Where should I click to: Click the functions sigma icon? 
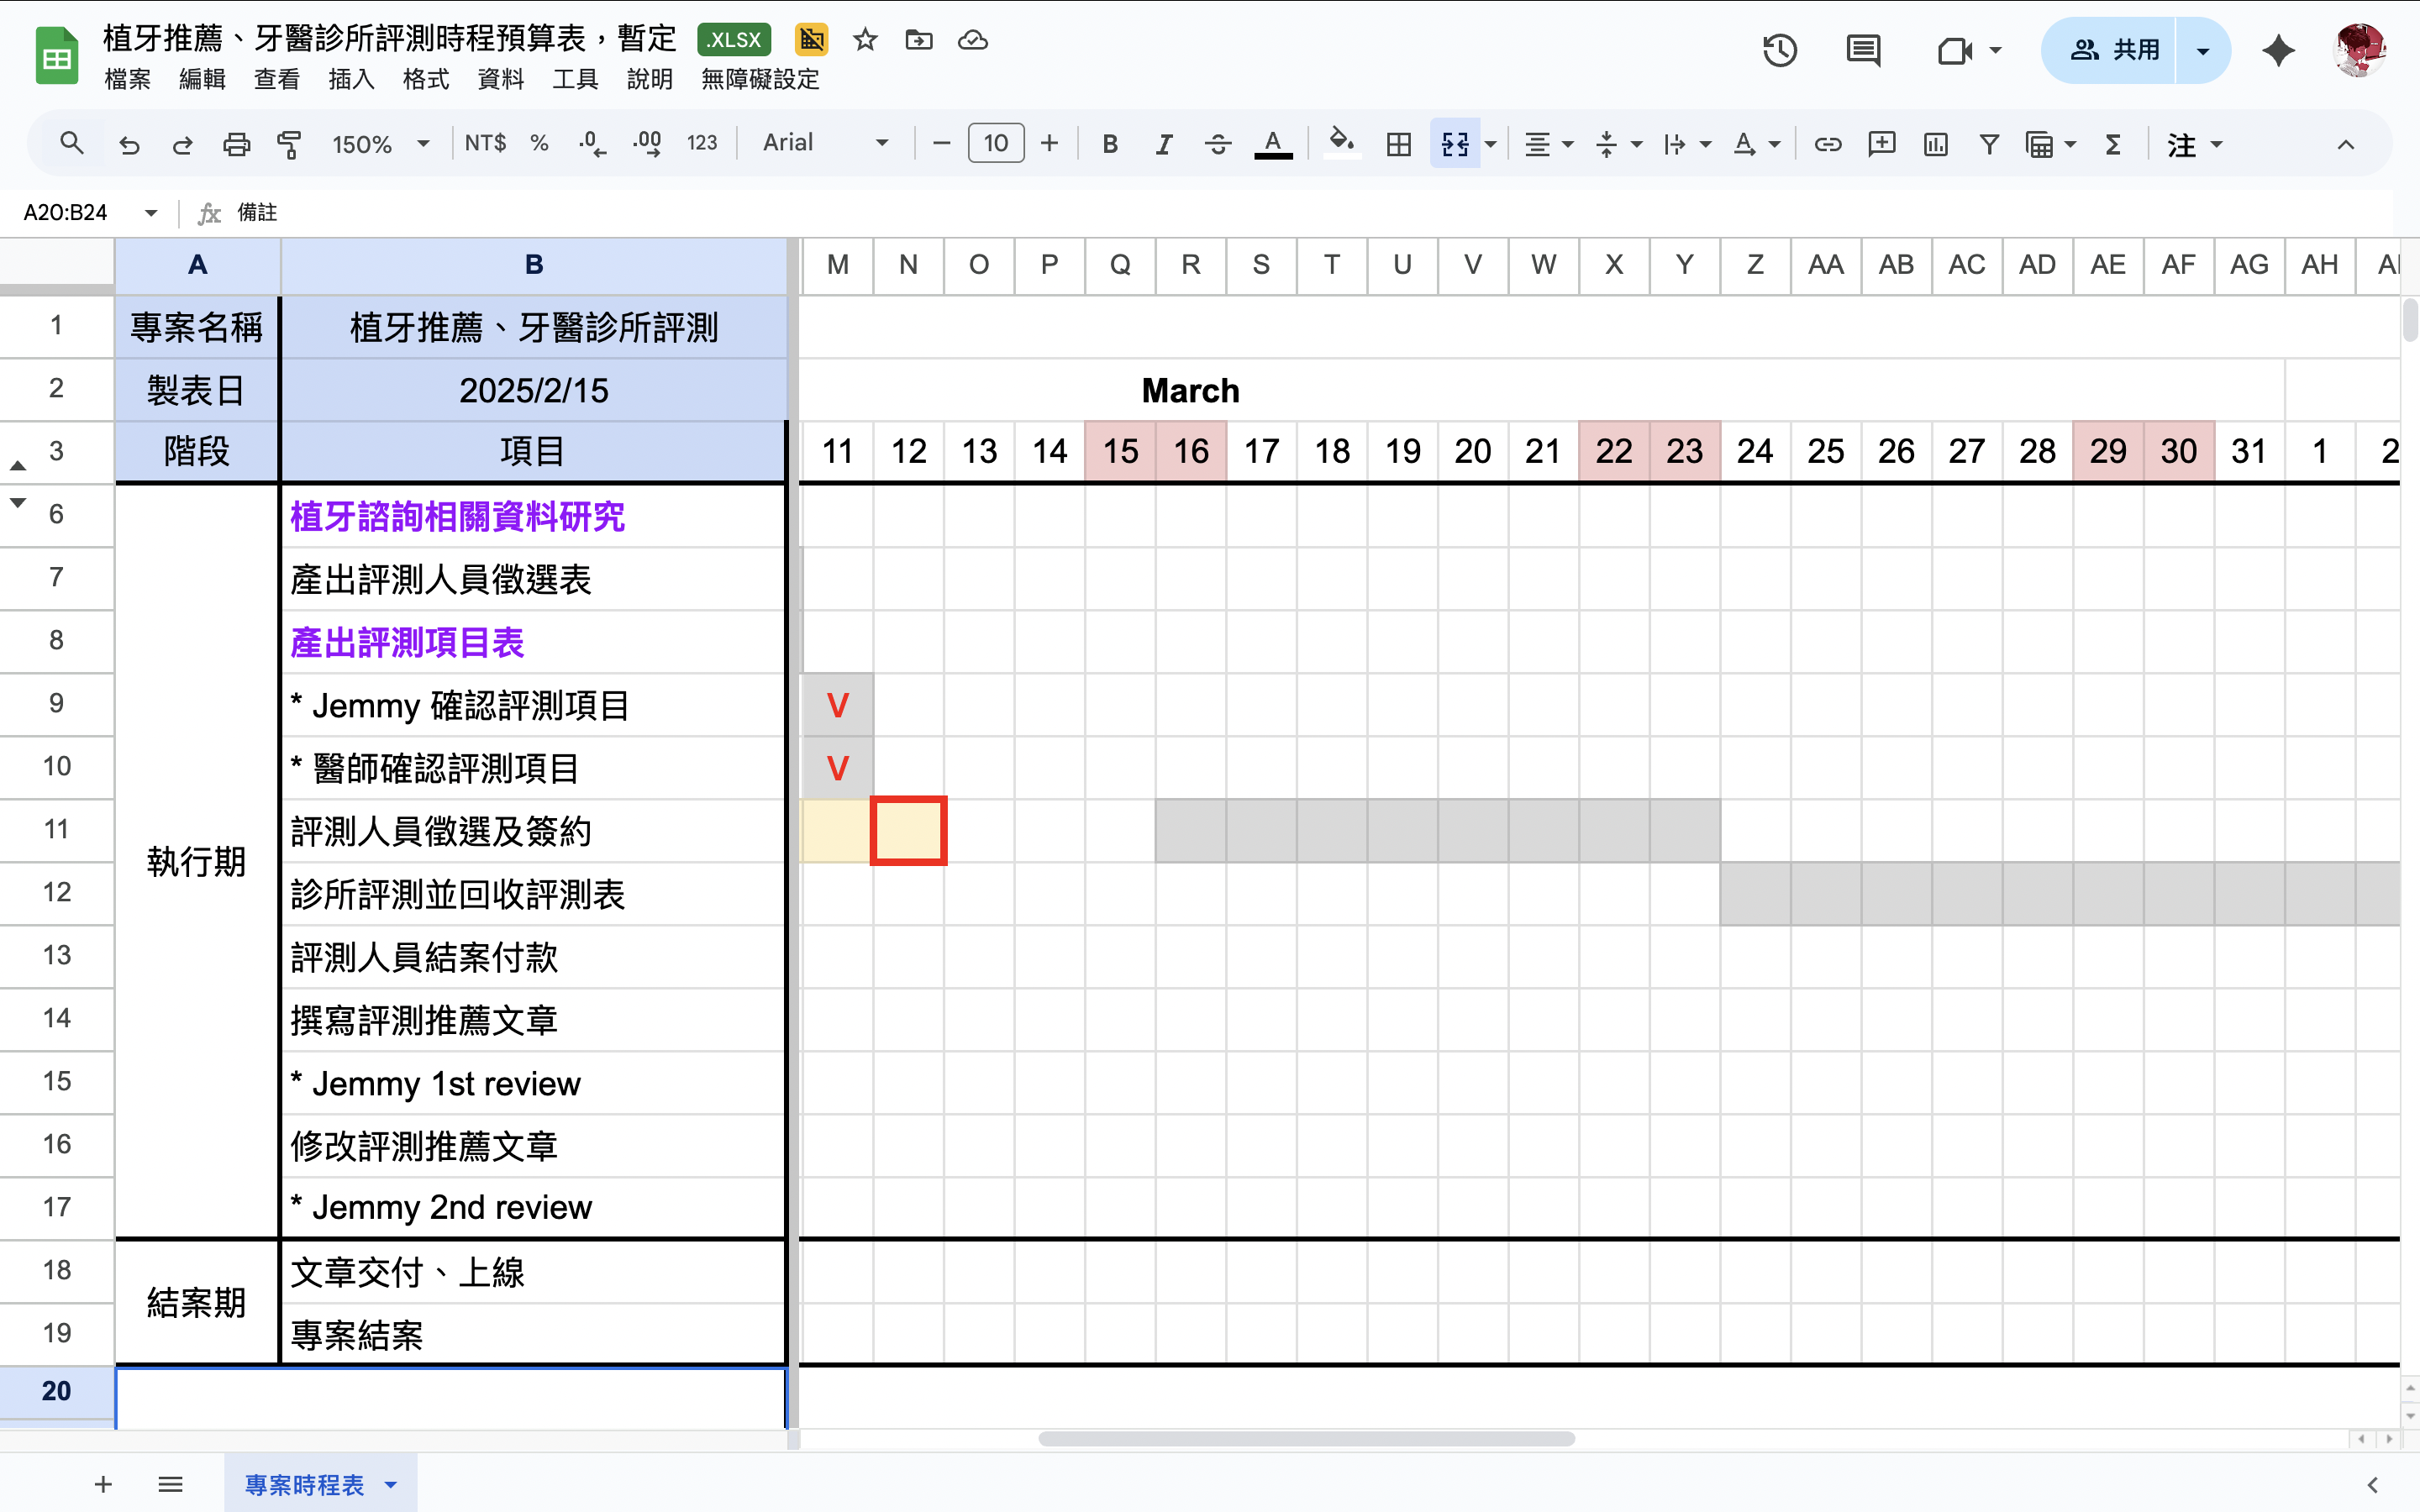[2113, 144]
